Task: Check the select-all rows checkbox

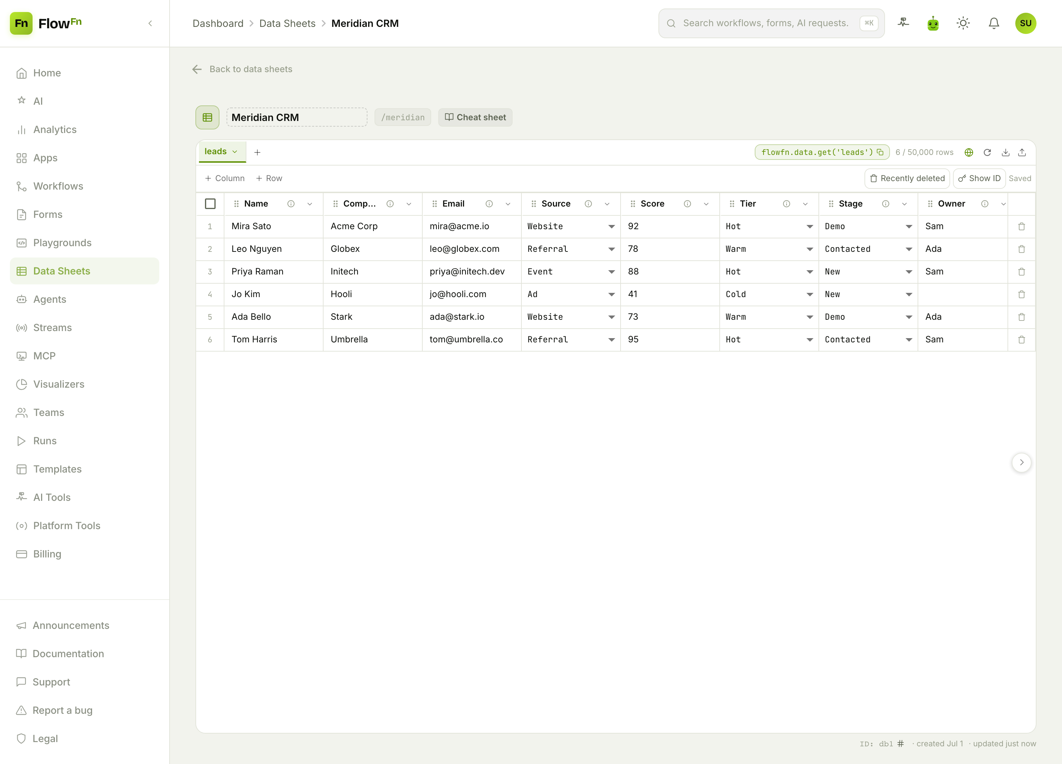Action: point(210,204)
